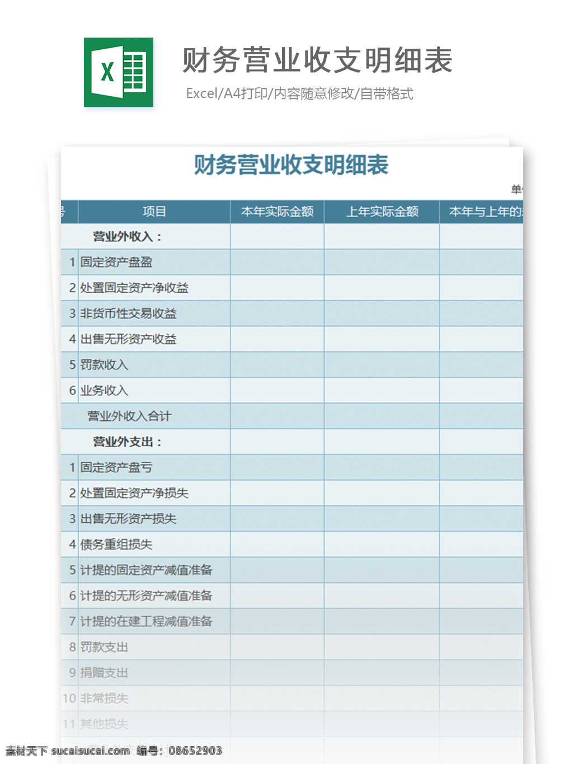Select the cell 其他损失
The height and width of the screenshot is (764, 573).
[154, 724]
